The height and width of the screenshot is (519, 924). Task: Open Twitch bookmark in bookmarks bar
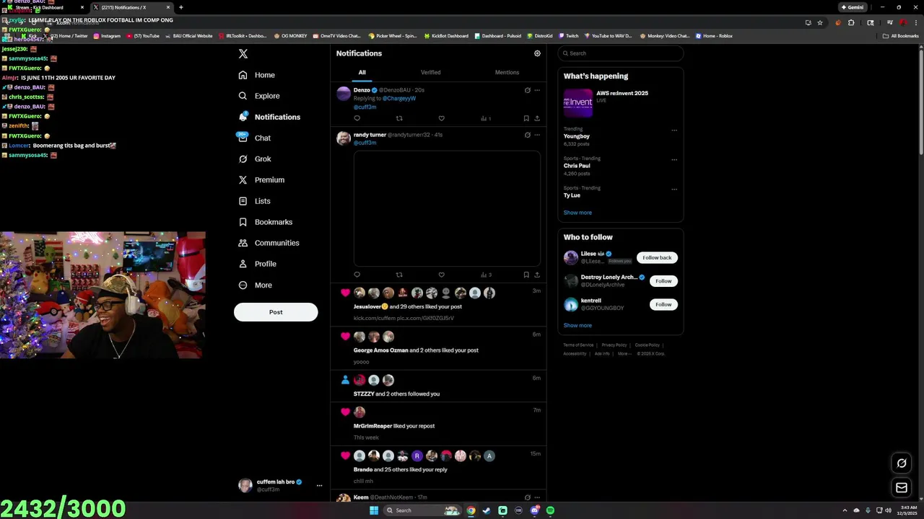(x=568, y=36)
